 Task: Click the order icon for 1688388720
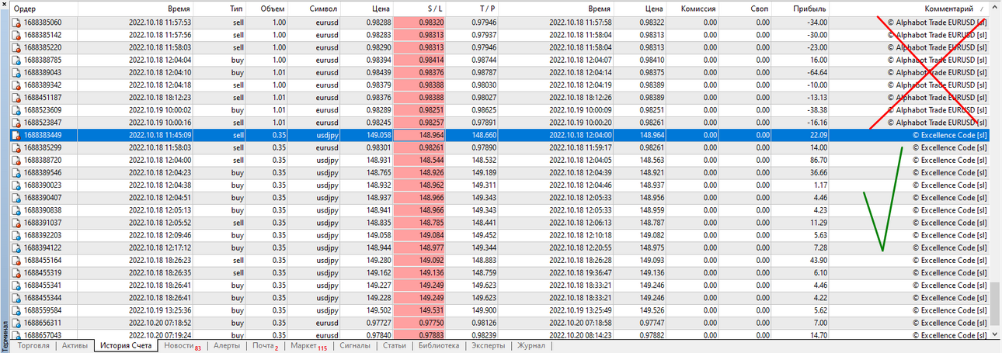click(x=17, y=160)
